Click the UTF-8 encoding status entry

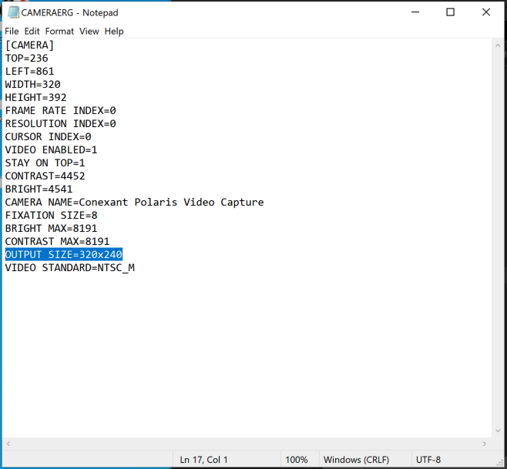[x=428, y=459]
